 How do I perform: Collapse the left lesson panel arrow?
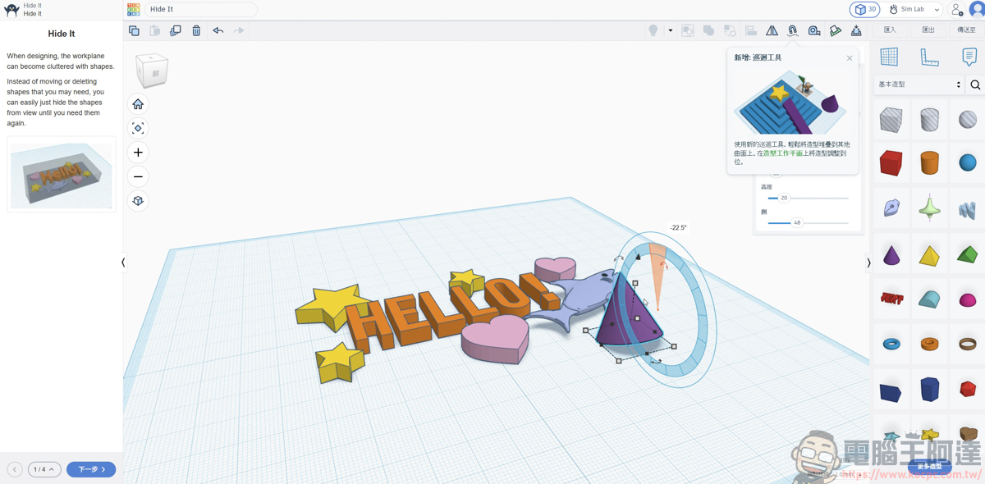coord(123,263)
